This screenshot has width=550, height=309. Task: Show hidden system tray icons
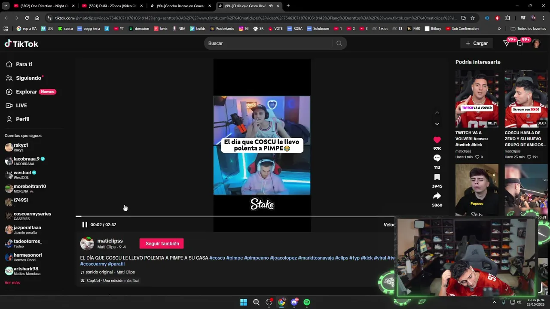(494, 302)
